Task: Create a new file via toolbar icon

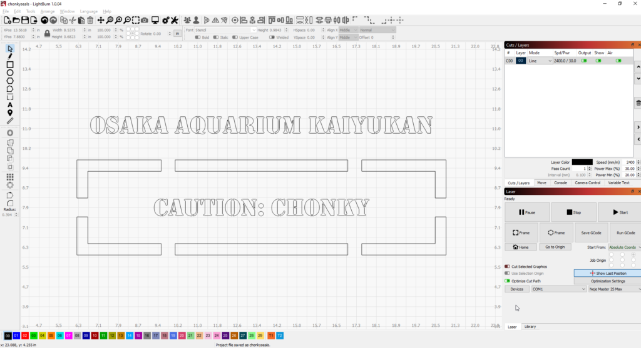Action: 8,20
